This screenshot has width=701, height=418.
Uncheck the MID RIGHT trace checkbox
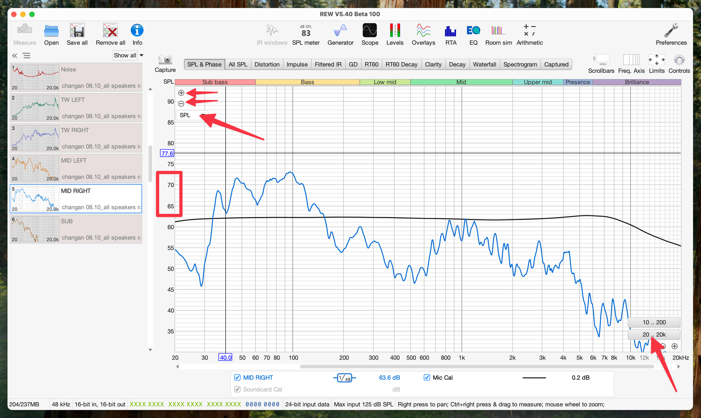coord(237,377)
